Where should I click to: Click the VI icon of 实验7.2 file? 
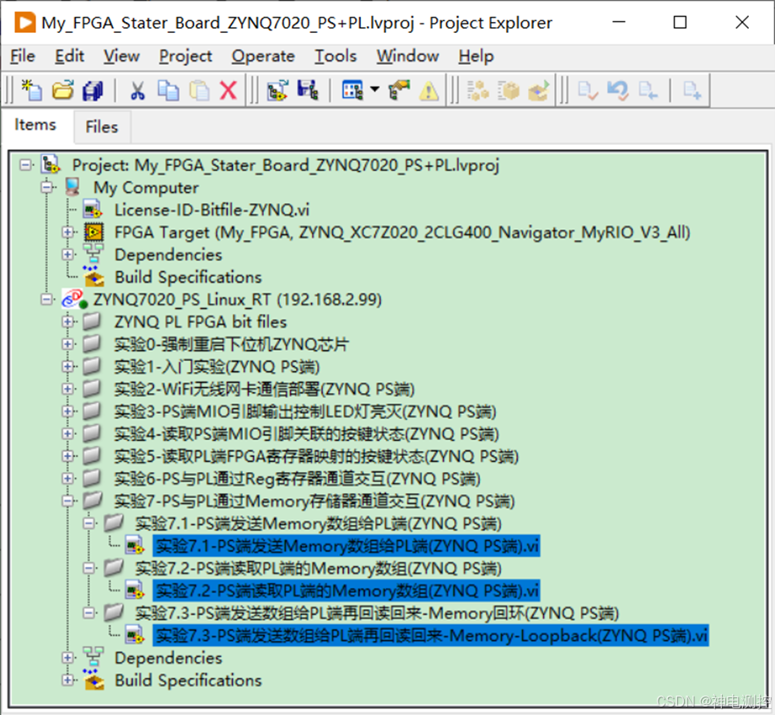coord(134,590)
